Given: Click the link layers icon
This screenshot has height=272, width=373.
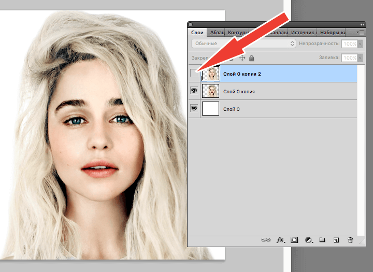Looking at the screenshot, I should pos(267,240).
